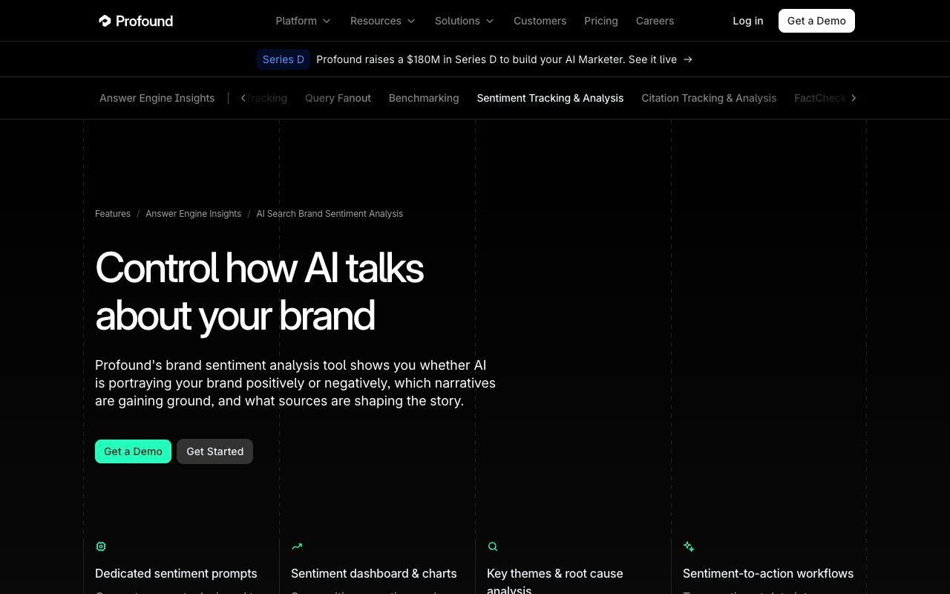Open the Citation Tracking & Analysis tab
This screenshot has height=594, width=950.
click(709, 98)
